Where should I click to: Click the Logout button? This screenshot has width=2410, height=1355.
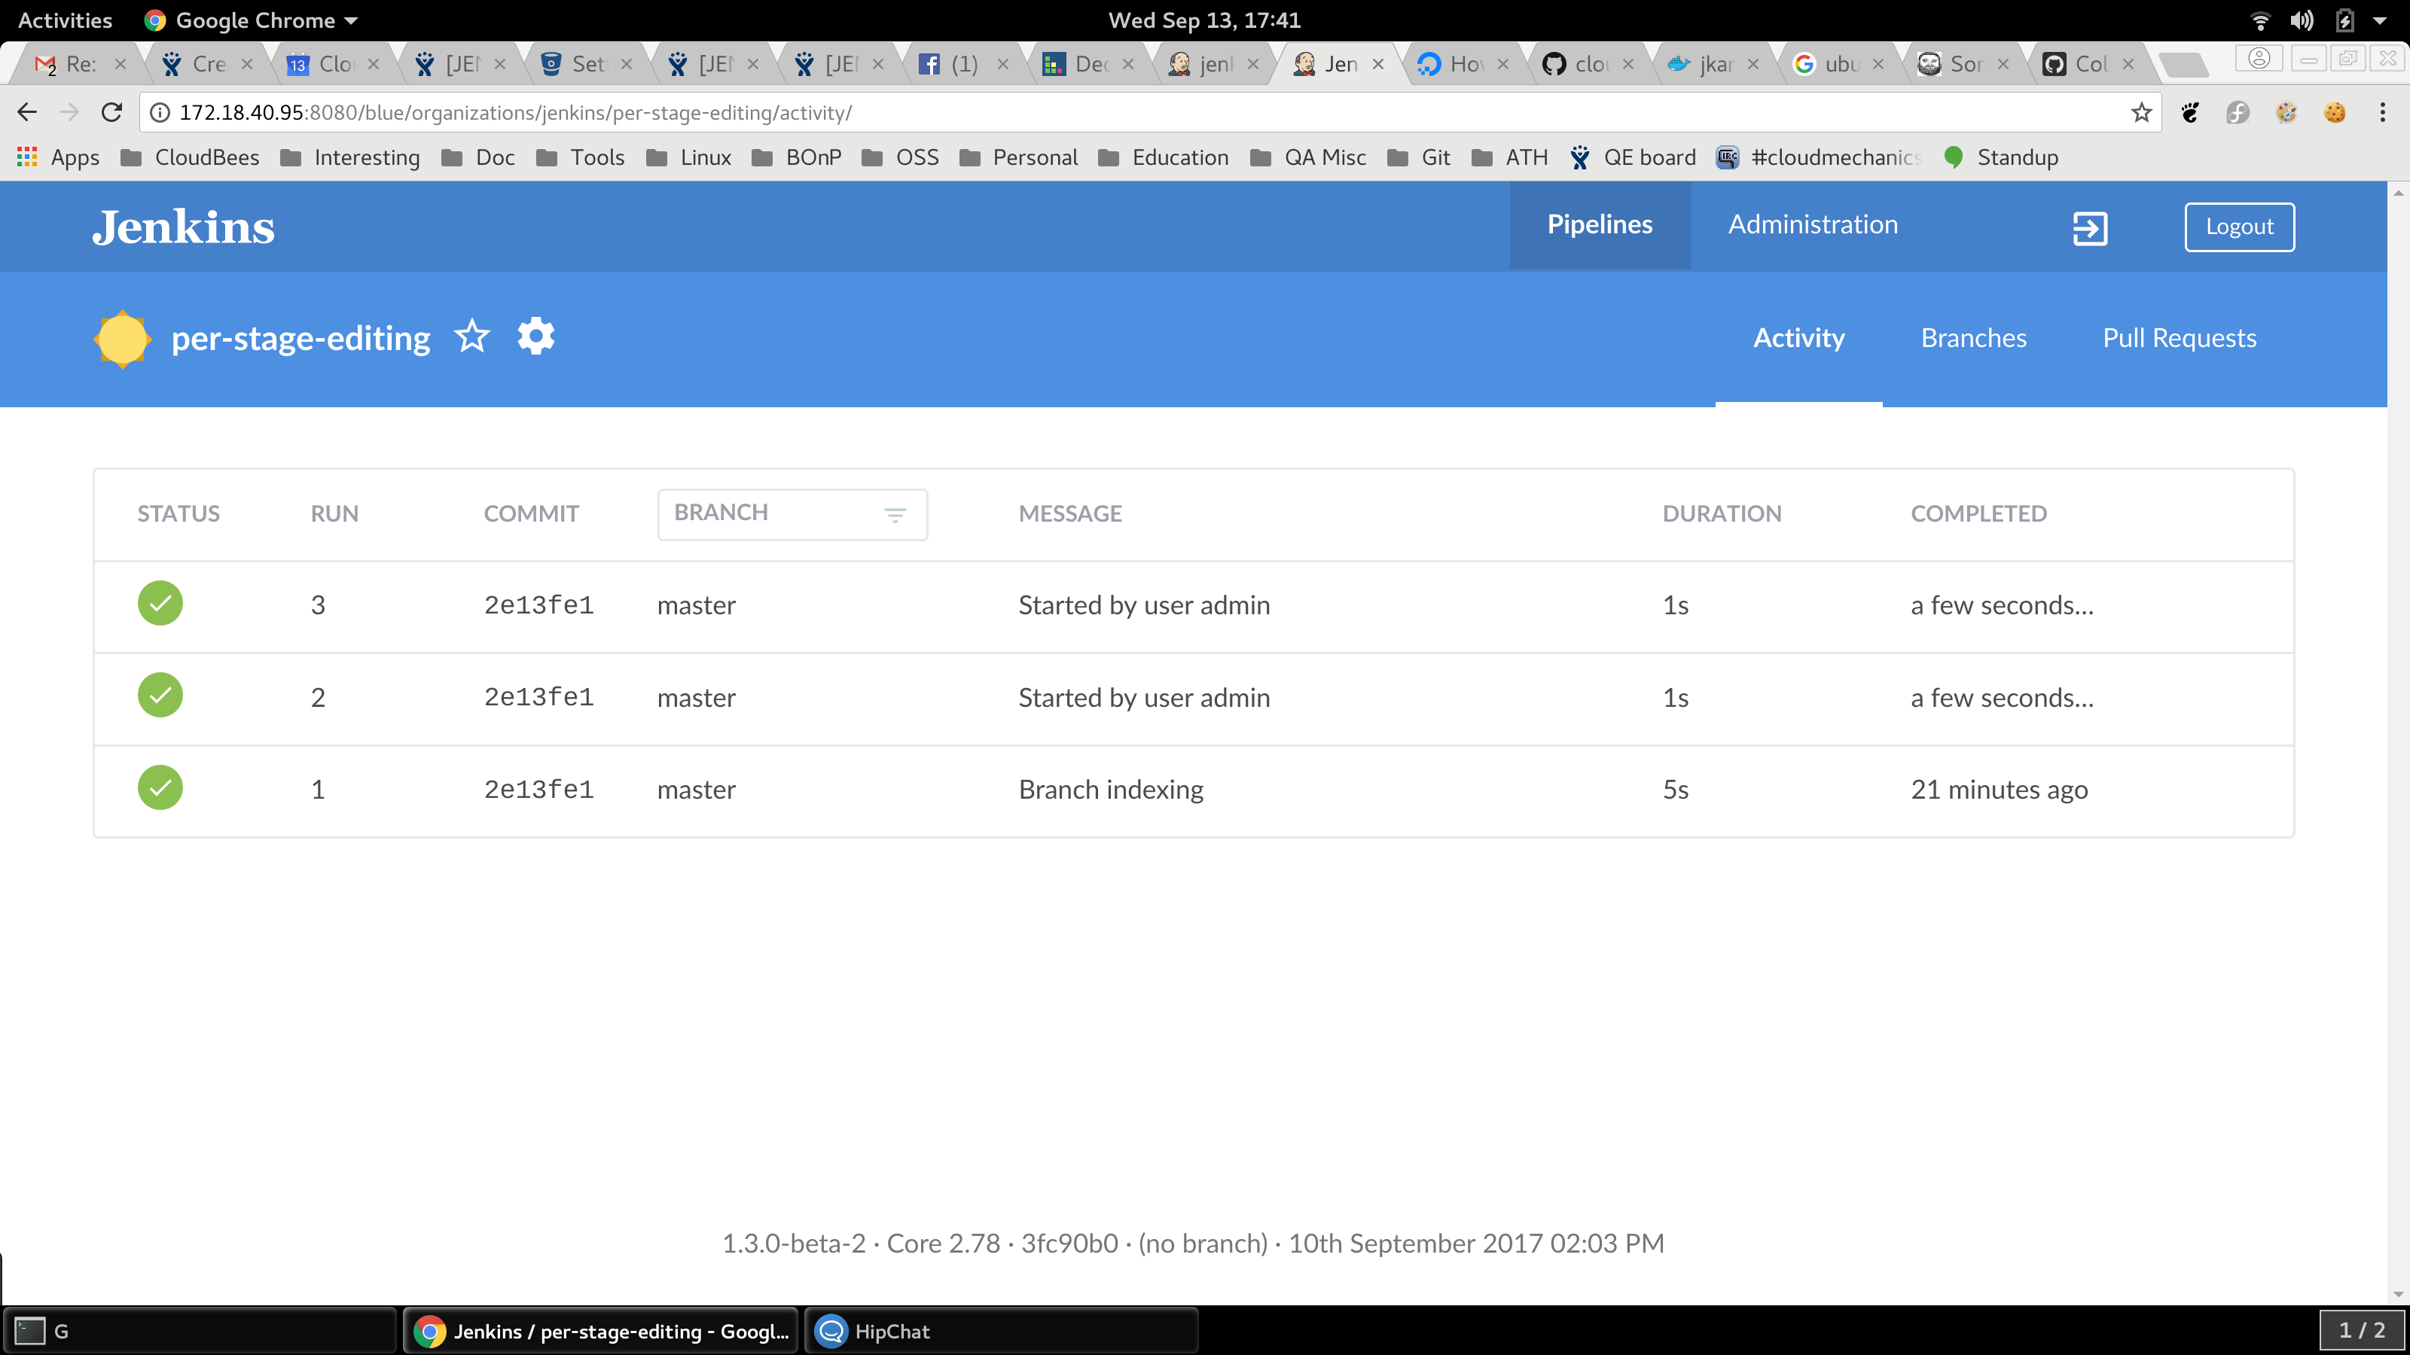2239,227
